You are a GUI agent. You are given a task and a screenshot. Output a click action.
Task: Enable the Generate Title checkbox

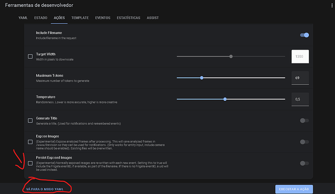point(30,120)
